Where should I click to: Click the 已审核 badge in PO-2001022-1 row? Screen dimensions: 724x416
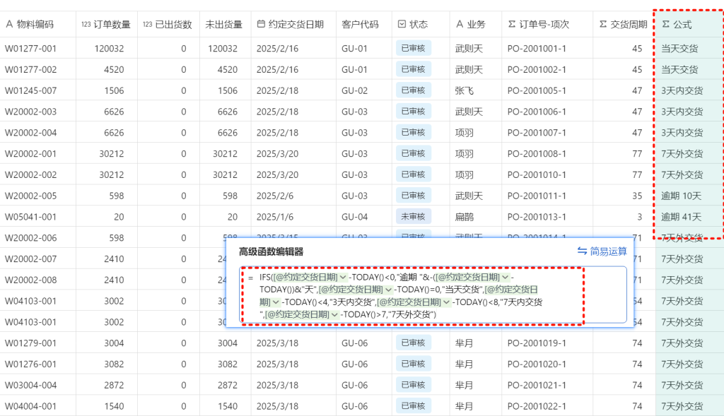413,406
